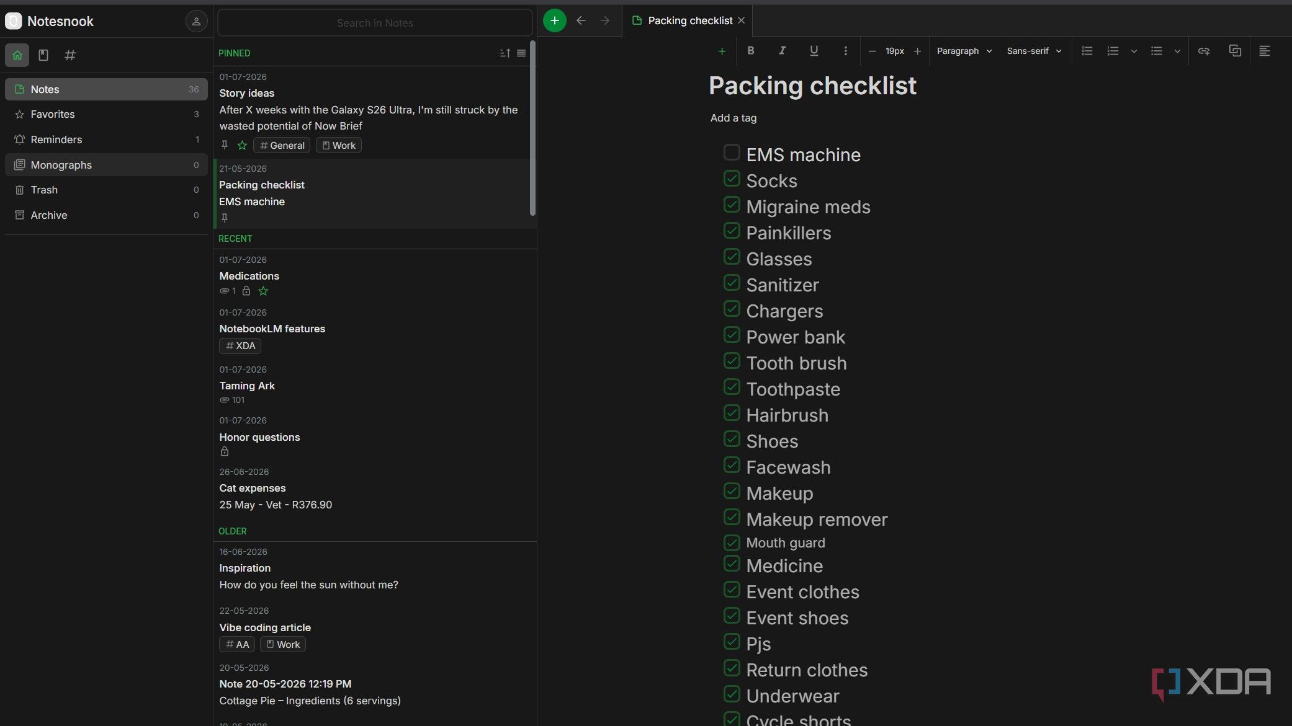Expand the numbered list style arrow
1292x726 pixels.
1134,51
